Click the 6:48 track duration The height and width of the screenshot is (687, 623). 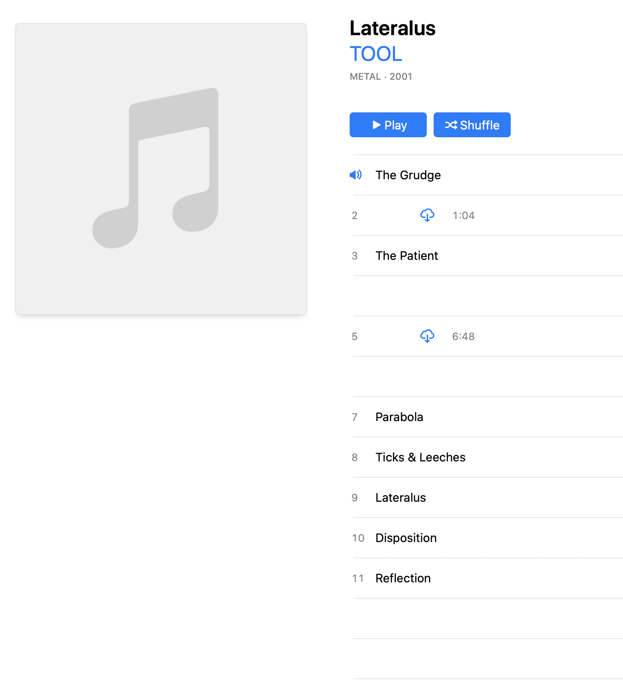(464, 336)
